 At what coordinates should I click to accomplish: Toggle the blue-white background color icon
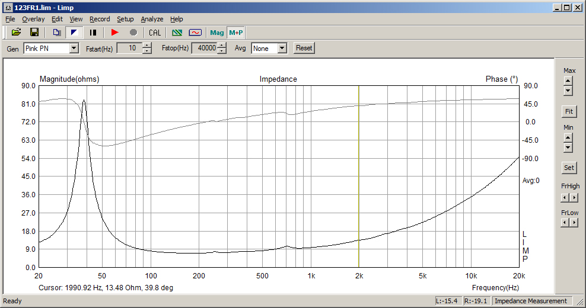pyautogui.click(x=74, y=33)
